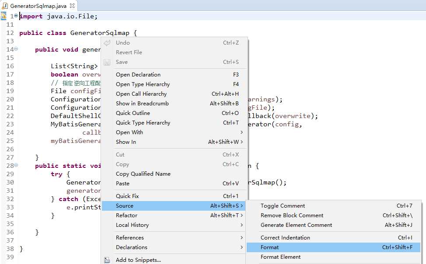Close the GeneratorSqlmap.java editor tab
The width and height of the screenshot is (426, 264).
(x=72, y=5)
